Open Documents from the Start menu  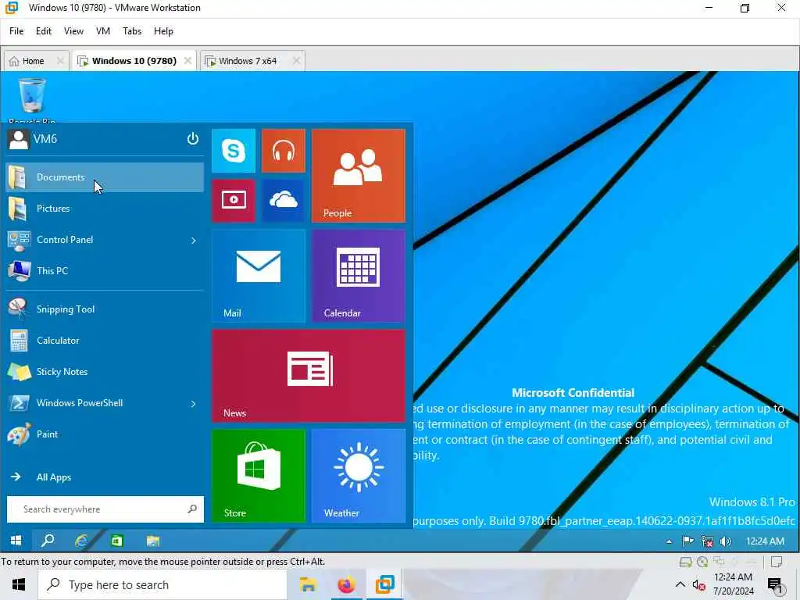(x=105, y=177)
